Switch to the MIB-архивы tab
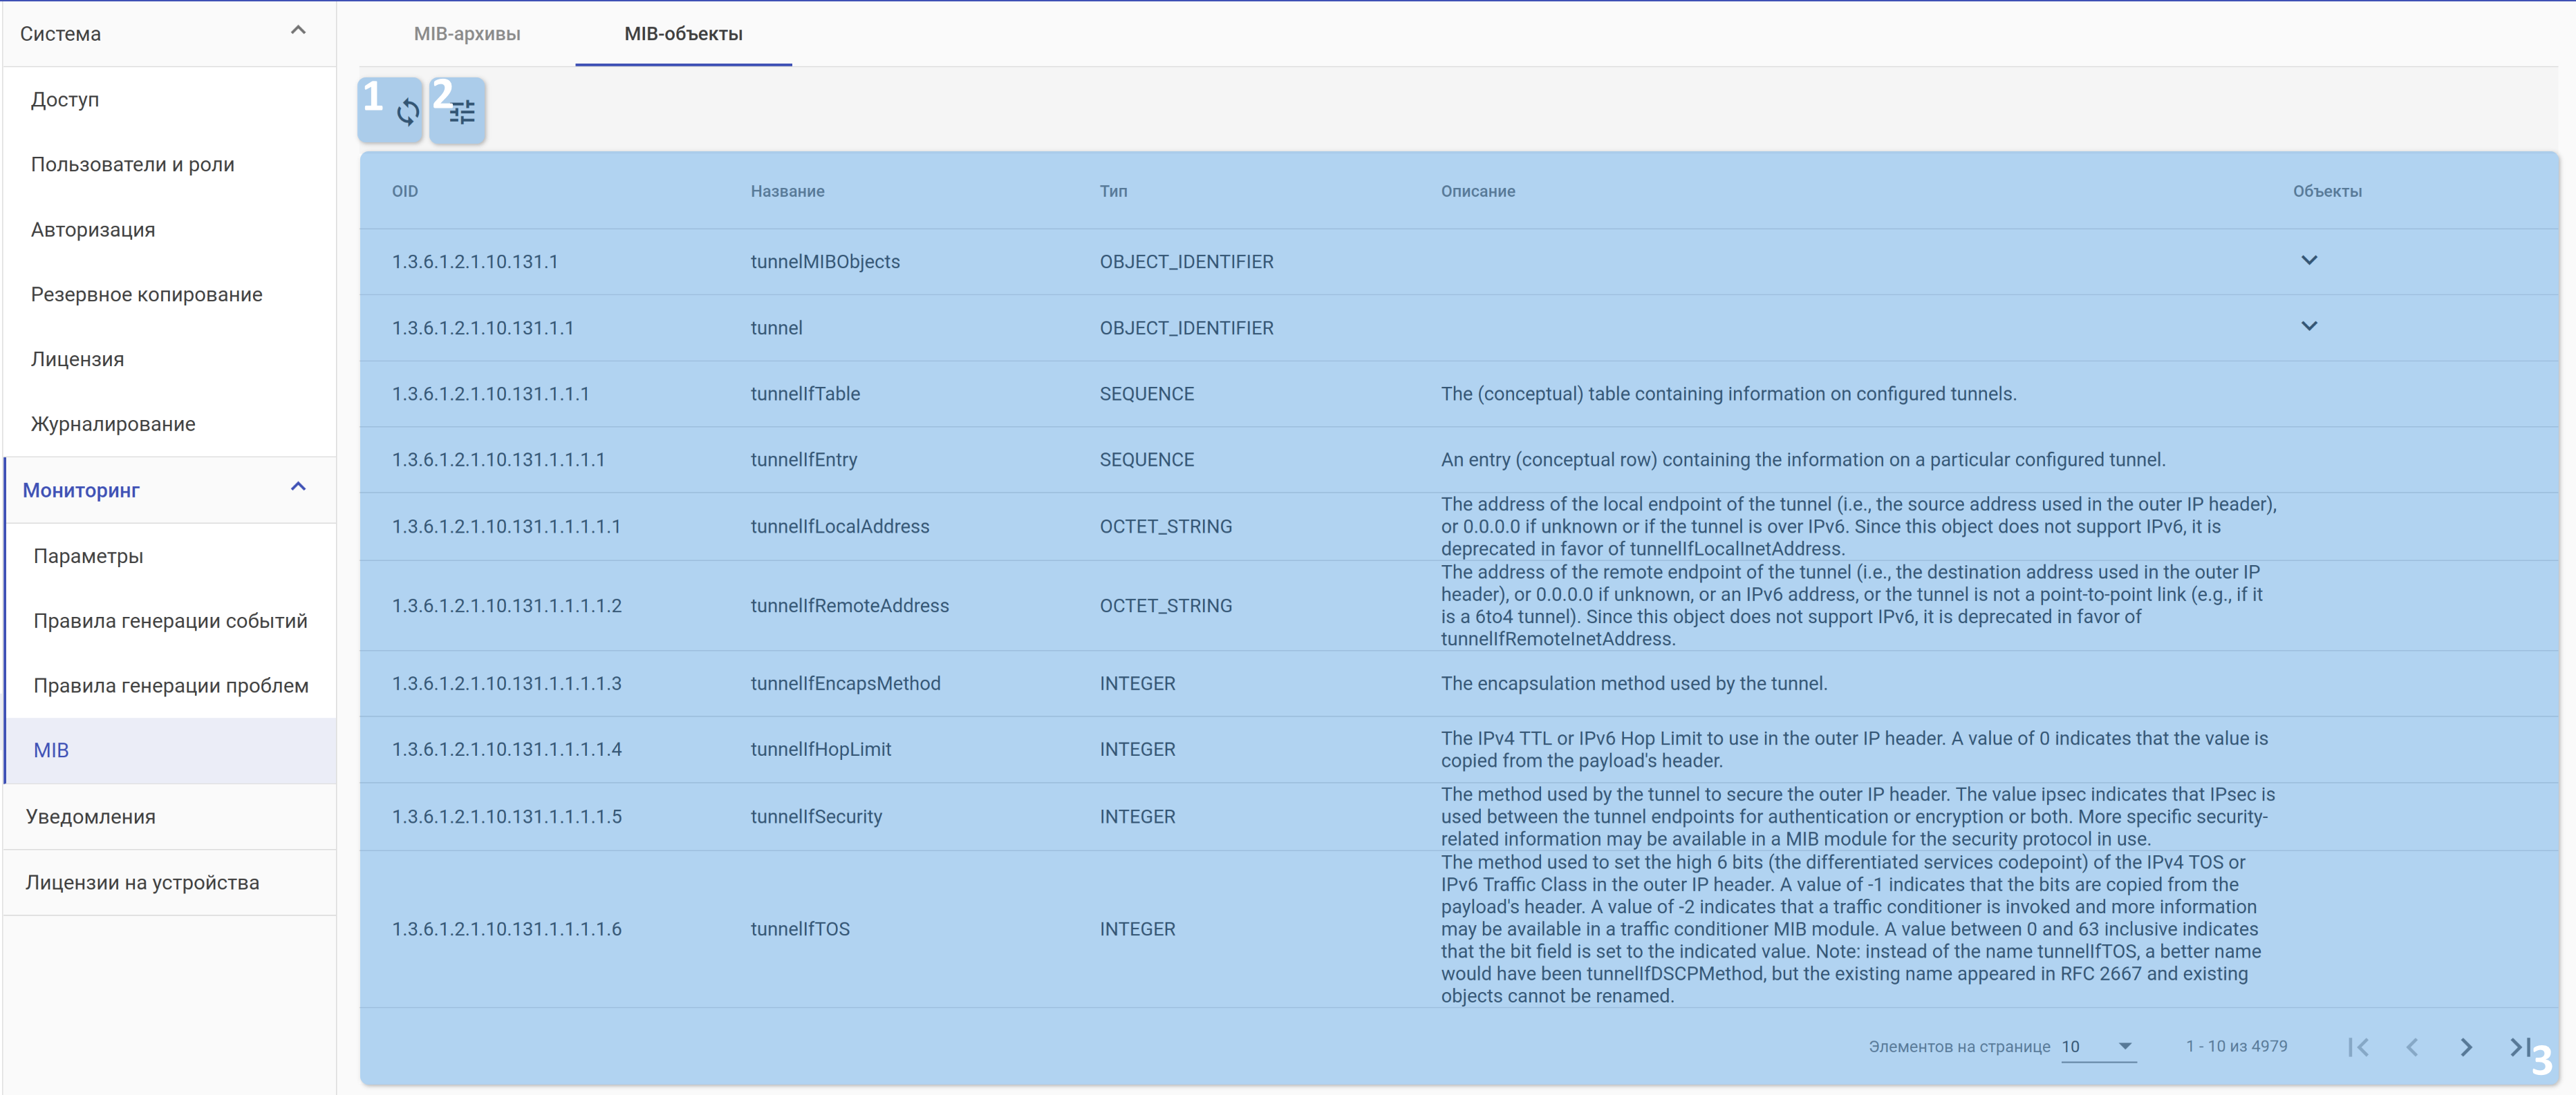This screenshot has width=2576, height=1095. 467,34
